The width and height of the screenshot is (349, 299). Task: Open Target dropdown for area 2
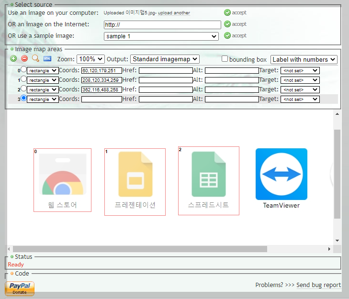click(300, 89)
